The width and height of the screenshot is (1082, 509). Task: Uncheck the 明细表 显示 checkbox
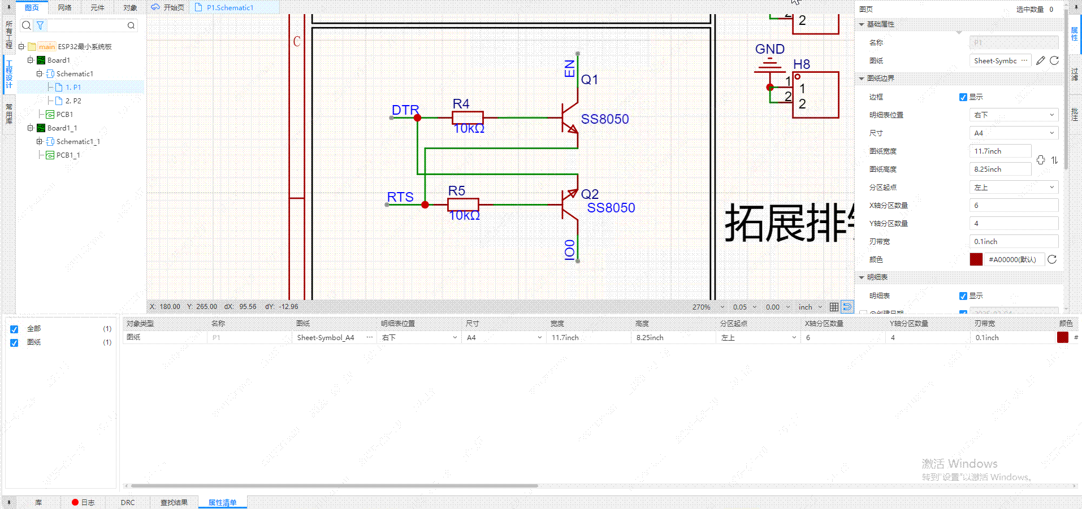963,296
